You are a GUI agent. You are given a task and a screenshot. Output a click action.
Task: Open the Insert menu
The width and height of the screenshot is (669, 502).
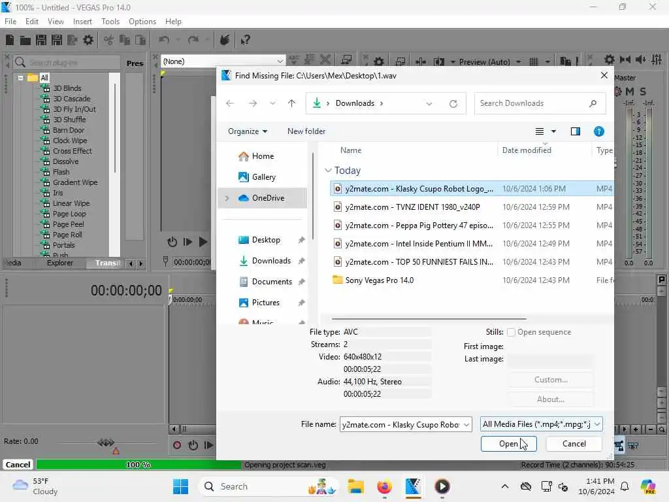coord(82,22)
